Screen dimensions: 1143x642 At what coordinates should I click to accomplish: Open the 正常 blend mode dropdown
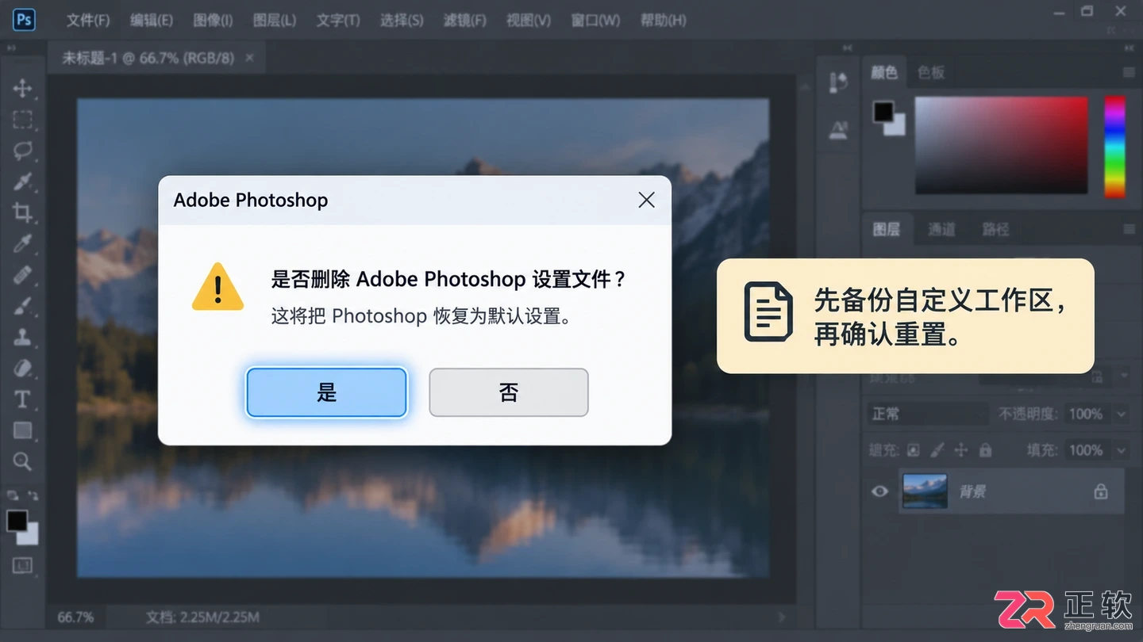927,414
